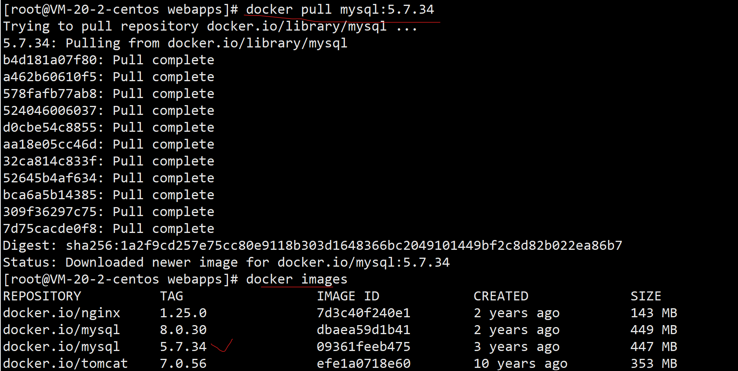This screenshot has width=738, height=371.
Task: Click the SIZE column header
Action: pos(646,296)
